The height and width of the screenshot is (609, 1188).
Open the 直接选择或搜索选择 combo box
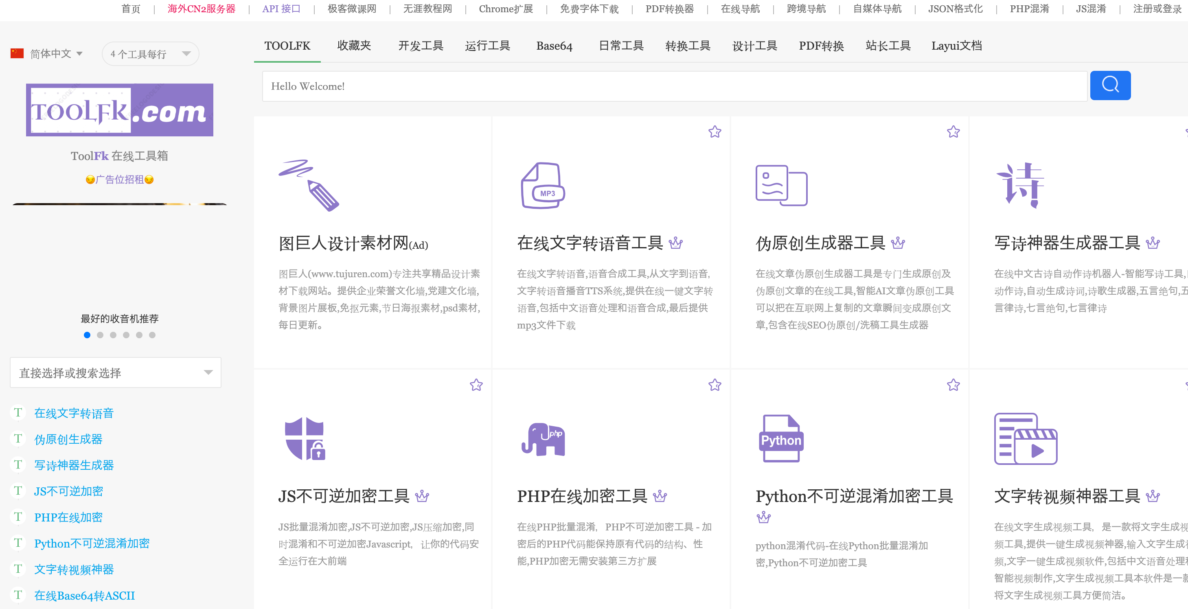pyautogui.click(x=115, y=372)
